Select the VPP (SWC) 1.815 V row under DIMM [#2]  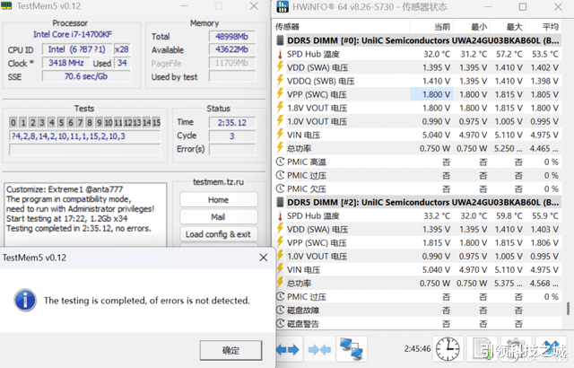(418, 242)
